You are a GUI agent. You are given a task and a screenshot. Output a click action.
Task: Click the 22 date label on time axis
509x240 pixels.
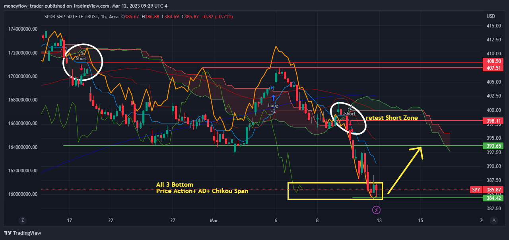(x=111, y=220)
